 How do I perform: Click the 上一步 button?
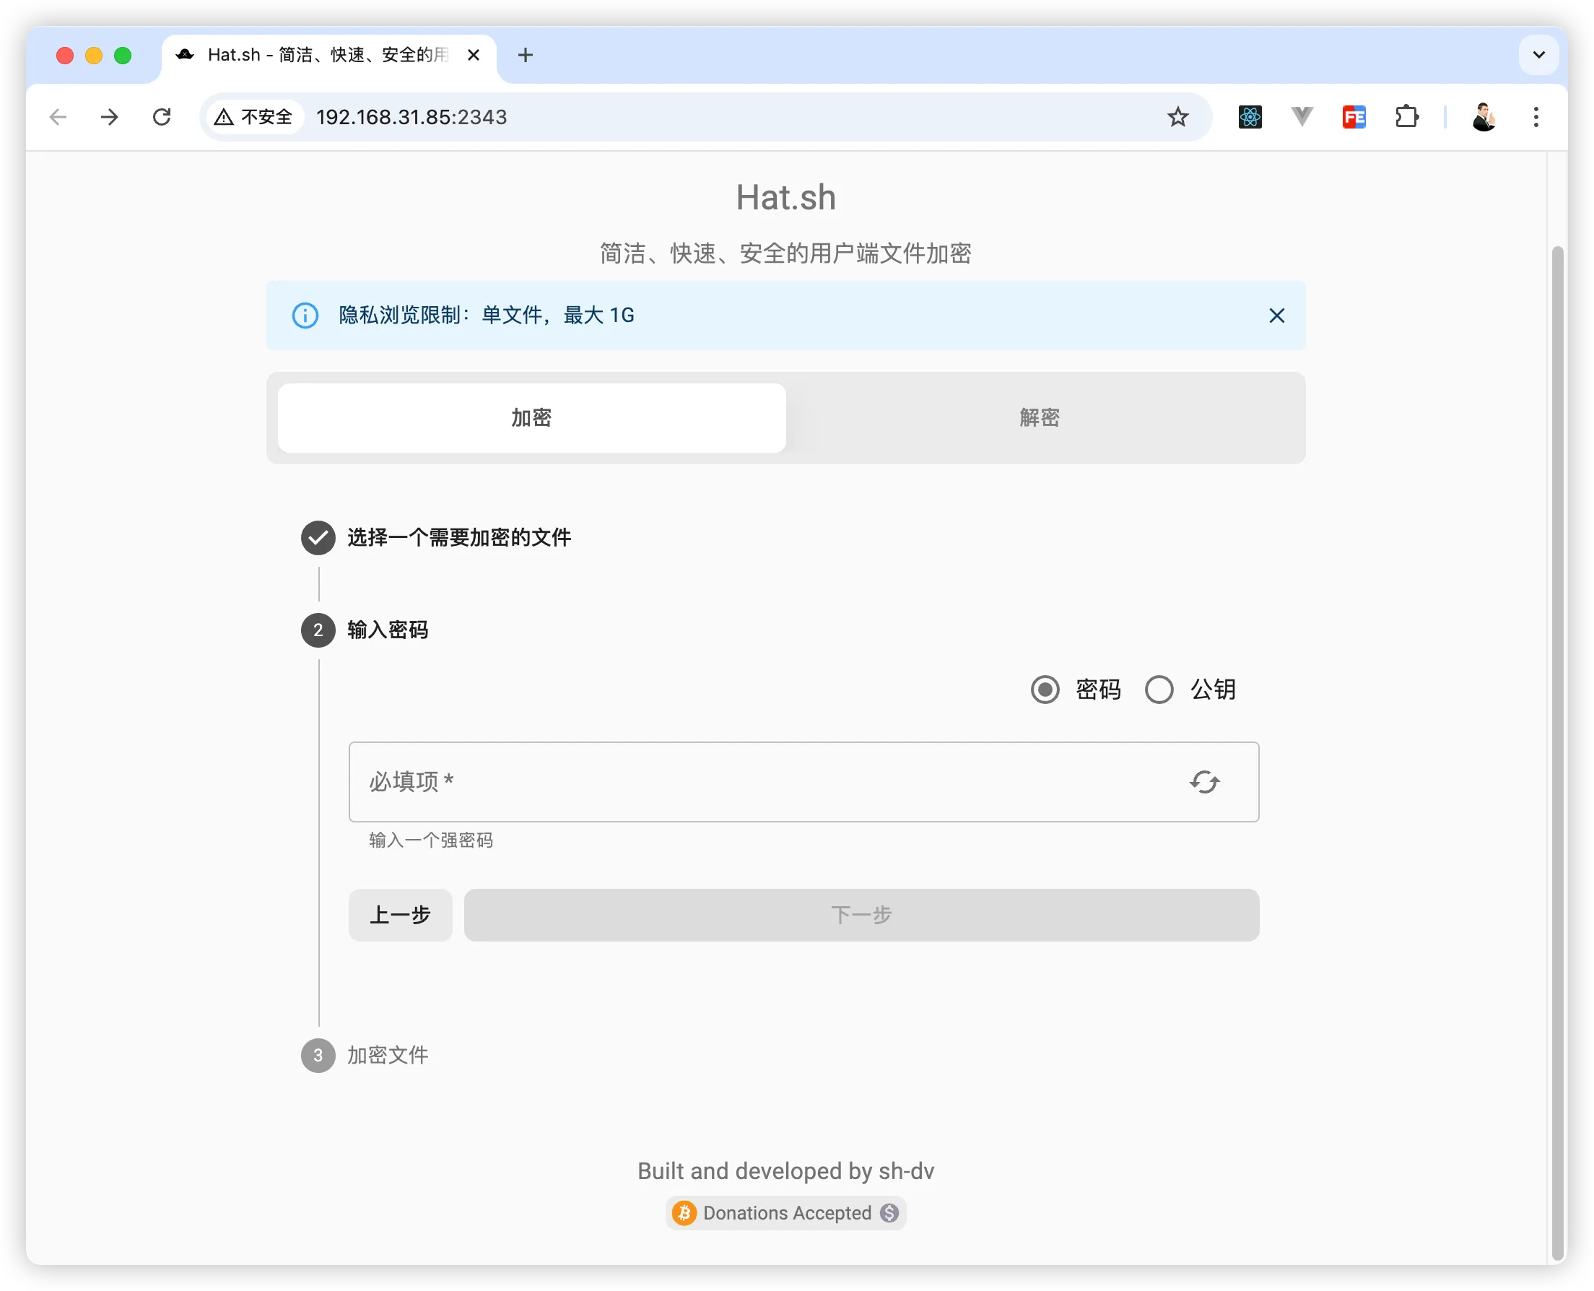pos(401,916)
